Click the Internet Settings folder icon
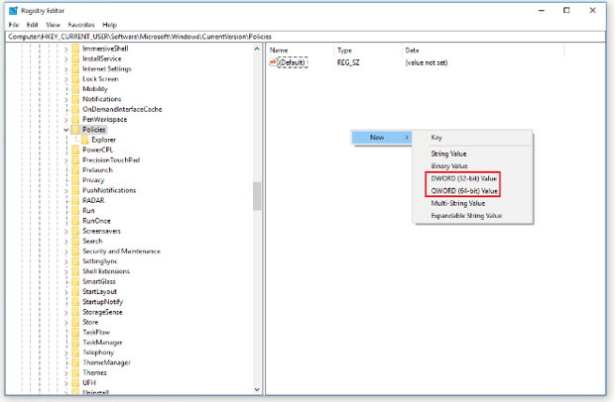Viewport: 616px width, 402px height. (75, 69)
